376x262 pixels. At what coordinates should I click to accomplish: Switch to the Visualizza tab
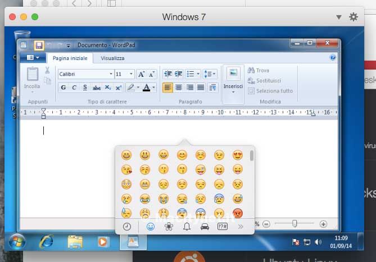pyautogui.click(x=112, y=58)
